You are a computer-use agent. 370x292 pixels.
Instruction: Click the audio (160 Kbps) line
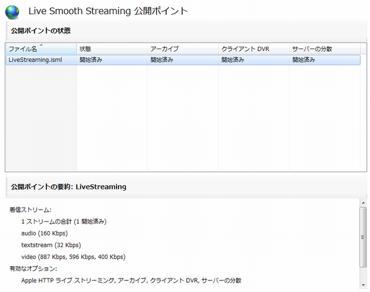tap(44, 233)
